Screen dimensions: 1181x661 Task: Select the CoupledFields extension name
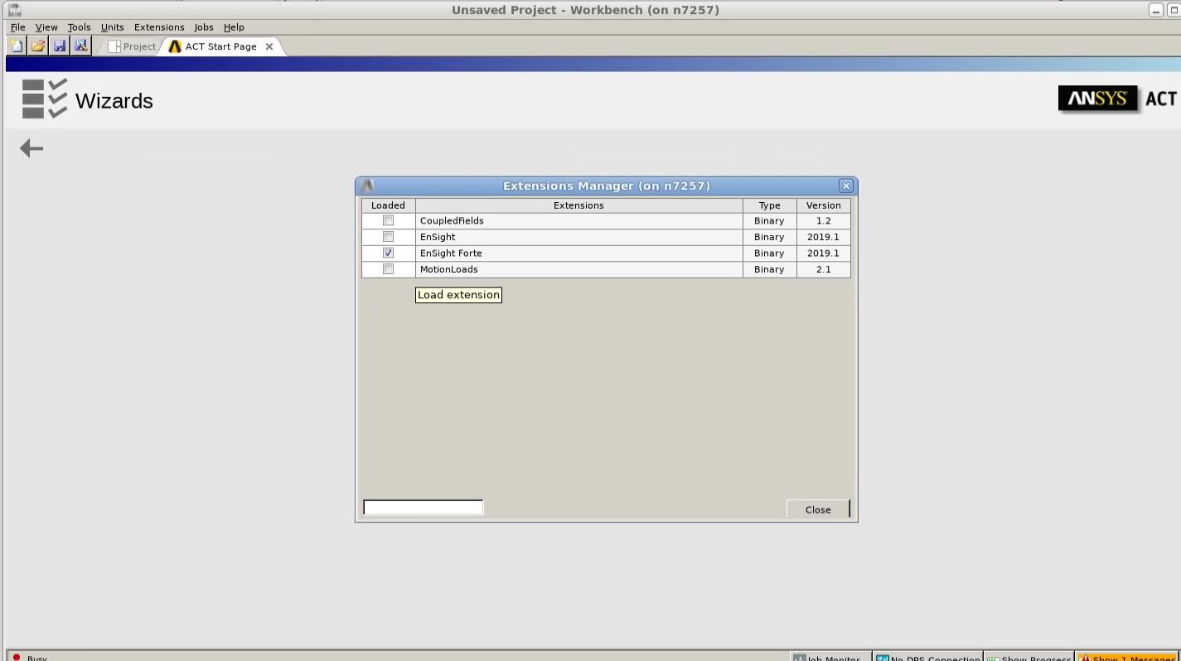tap(452, 220)
